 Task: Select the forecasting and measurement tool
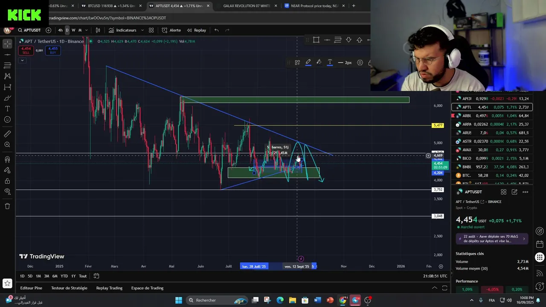pos(7,87)
